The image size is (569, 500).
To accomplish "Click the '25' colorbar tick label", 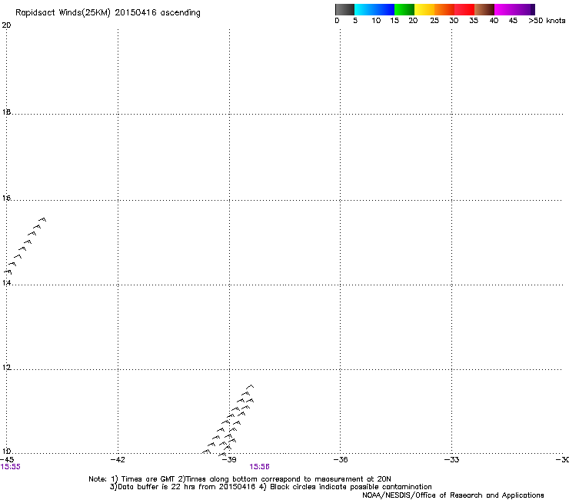I will (434, 21).
